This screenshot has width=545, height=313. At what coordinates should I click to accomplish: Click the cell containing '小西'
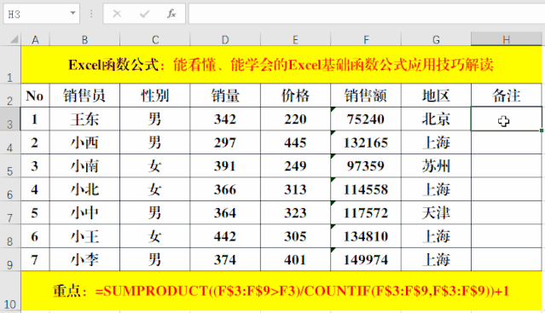click(x=84, y=142)
